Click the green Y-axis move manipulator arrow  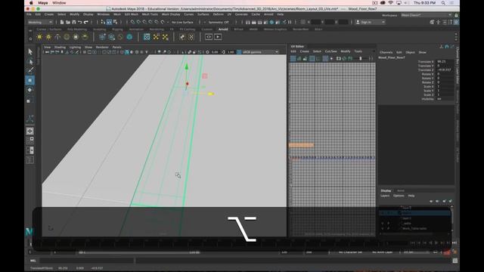point(187,66)
